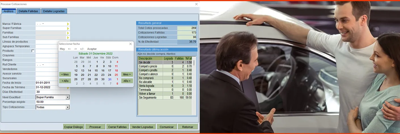Go to next month with Mes > button
The height and width of the screenshot is (134, 400).
pyautogui.click(x=127, y=75)
